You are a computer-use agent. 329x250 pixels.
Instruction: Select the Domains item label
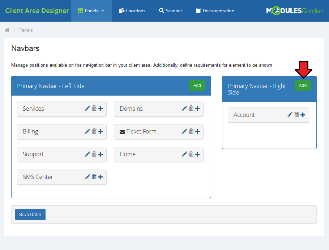131,109
